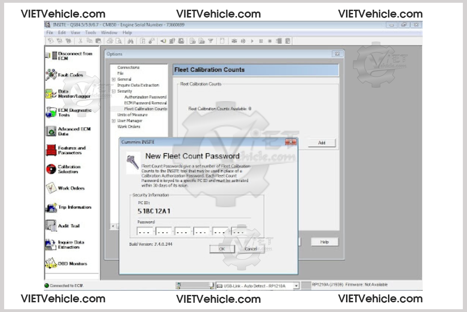Click Disconnect from ECM icon
This screenshot has height=312, width=467.
(51, 56)
